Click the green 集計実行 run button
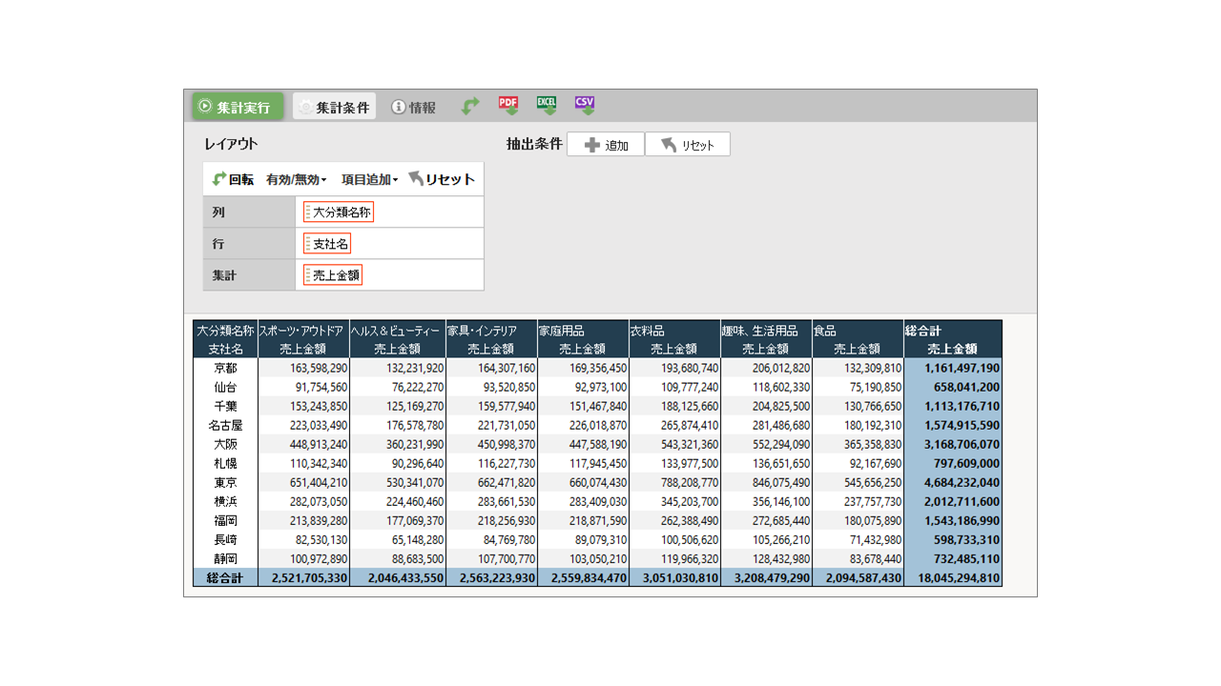The height and width of the screenshot is (686, 1221). coord(234,107)
